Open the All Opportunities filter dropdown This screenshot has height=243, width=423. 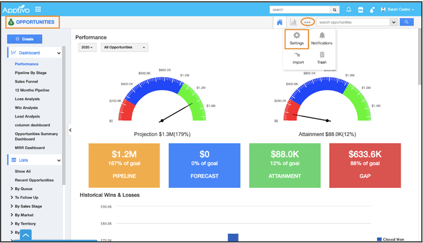(x=124, y=47)
